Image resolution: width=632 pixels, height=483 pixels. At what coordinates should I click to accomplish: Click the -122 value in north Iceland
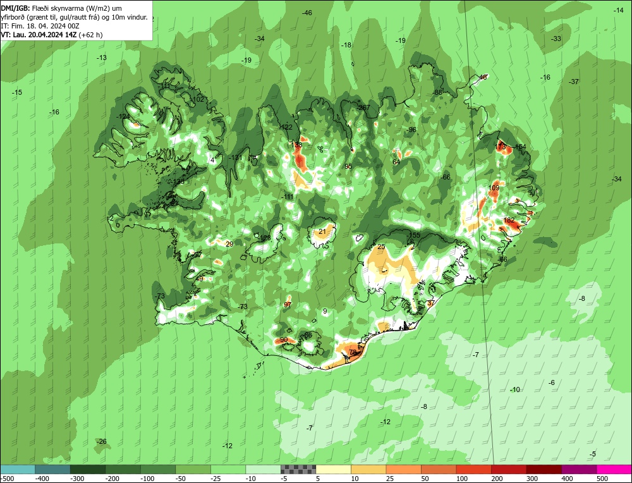[286, 127]
